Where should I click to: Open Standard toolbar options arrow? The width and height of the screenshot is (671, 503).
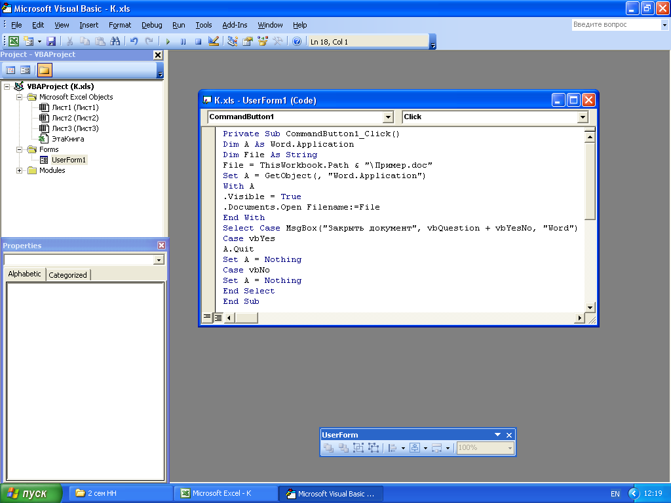[432, 42]
